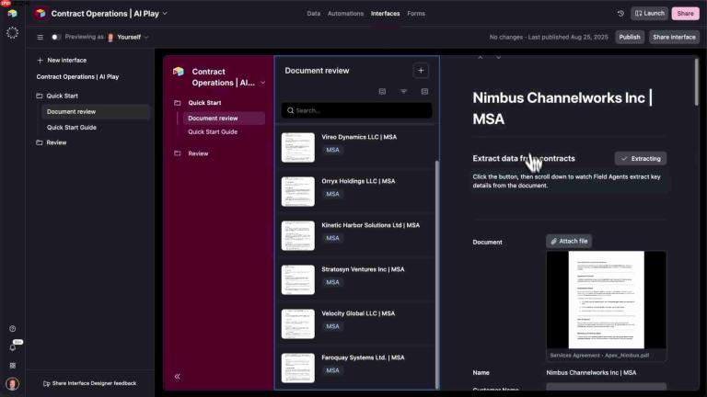Viewport: 707px width, 397px height.
Task: Select Kinetic Harbor Solutions Ltd | MSA record
Action: 355,235
